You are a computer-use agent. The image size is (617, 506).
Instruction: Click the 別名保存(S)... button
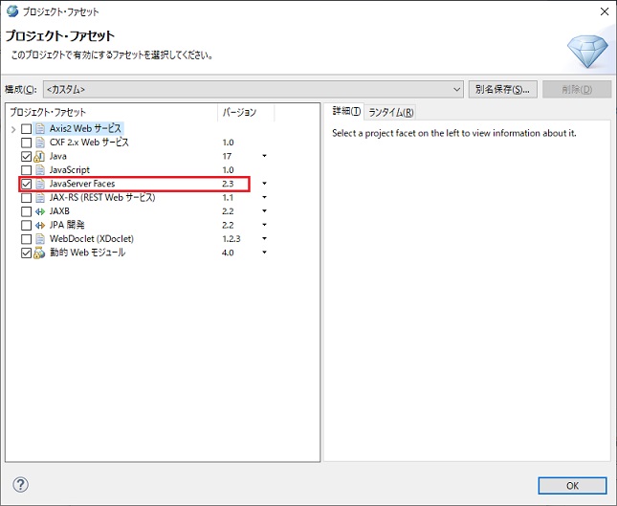(502, 89)
